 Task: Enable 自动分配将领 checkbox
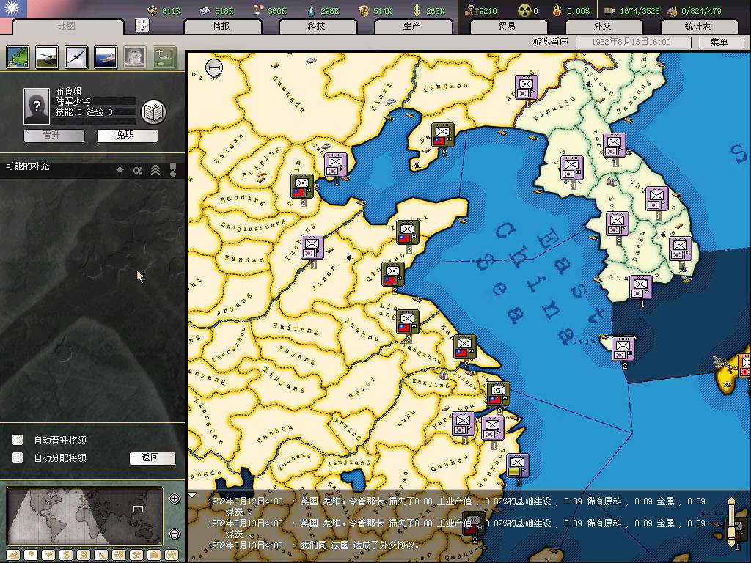(x=18, y=457)
